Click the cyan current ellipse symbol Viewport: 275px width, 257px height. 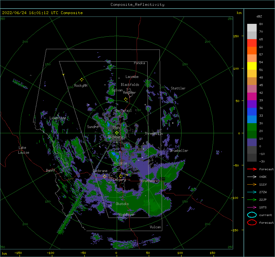[252, 215]
